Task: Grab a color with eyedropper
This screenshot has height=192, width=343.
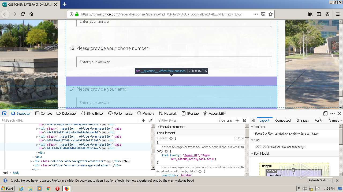Action: (151, 120)
